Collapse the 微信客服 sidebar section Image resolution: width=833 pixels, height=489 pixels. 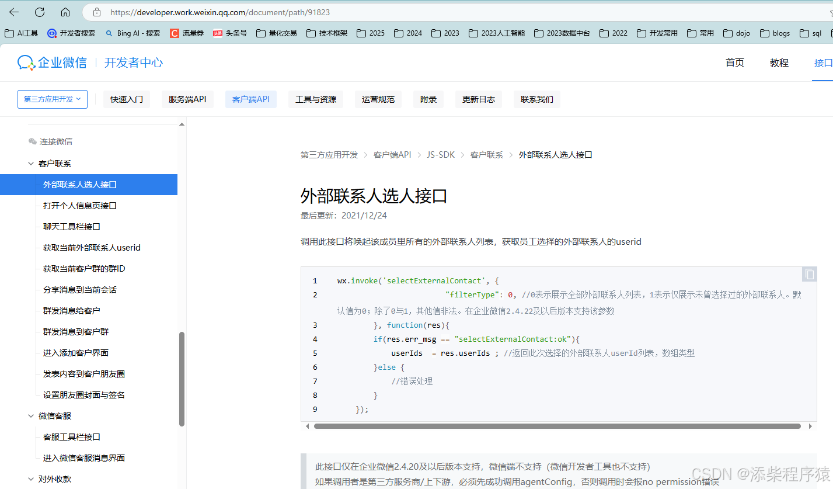31,416
